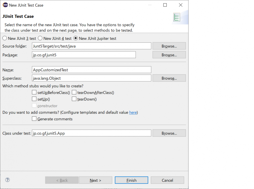Check the tearDownAfterClass() stub option
The image size is (254, 189).
[x=74, y=92]
